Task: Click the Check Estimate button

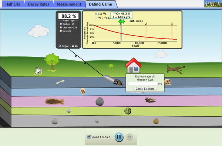Action: [x=145, y=89]
